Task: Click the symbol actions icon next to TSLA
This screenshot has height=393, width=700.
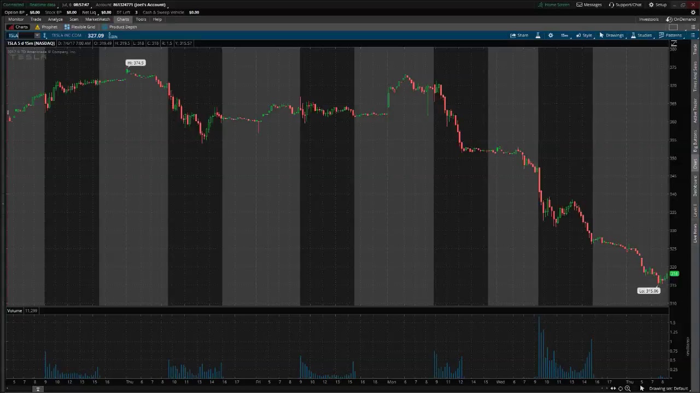Action: pos(45,35)
